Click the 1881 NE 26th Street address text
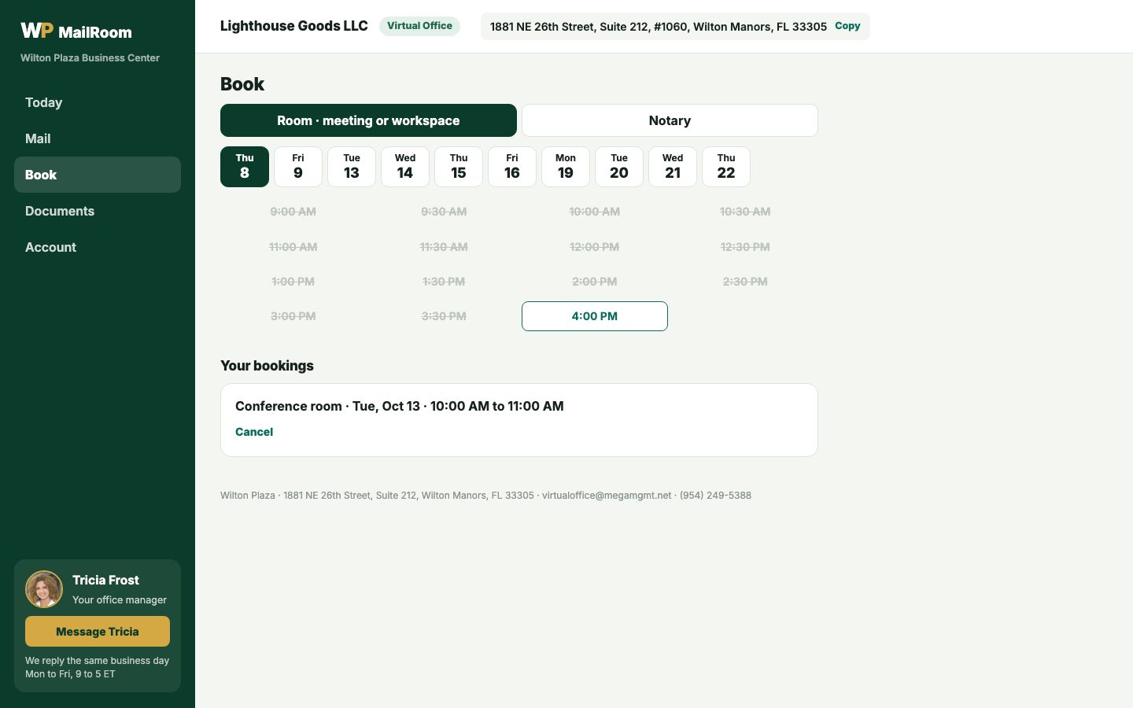 659,27
